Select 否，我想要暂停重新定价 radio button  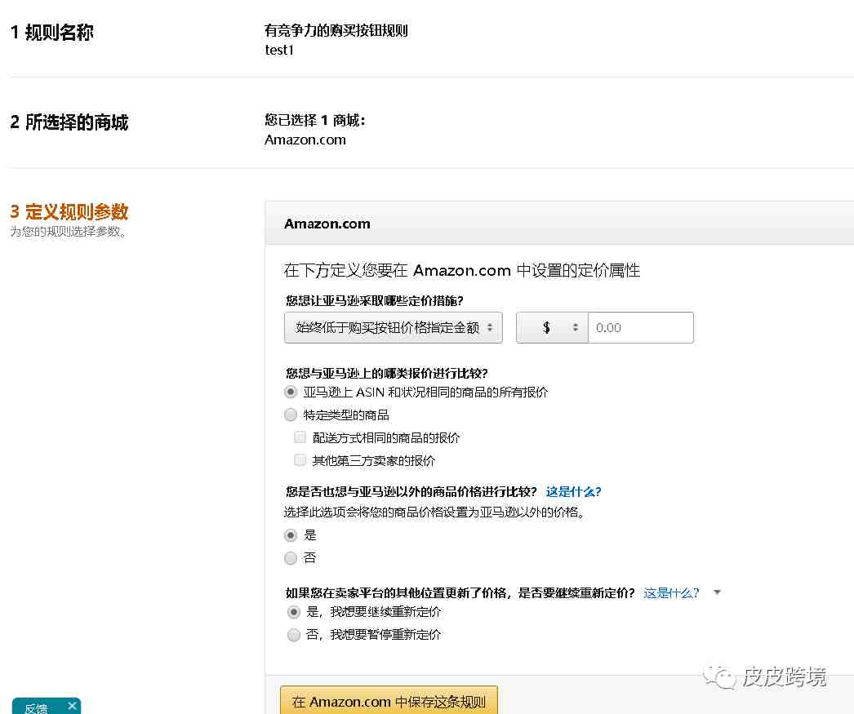(294, 635)
